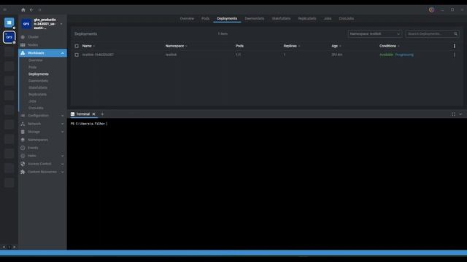Collapse the terminal dock panel
The width and height of the screenshot is (467, 262).
460,114
